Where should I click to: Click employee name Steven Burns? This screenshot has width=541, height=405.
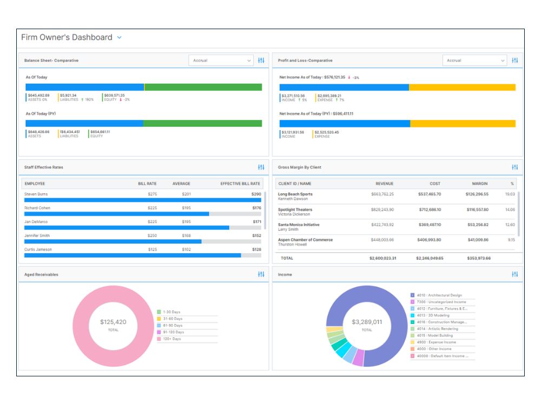tap(36, 194)
